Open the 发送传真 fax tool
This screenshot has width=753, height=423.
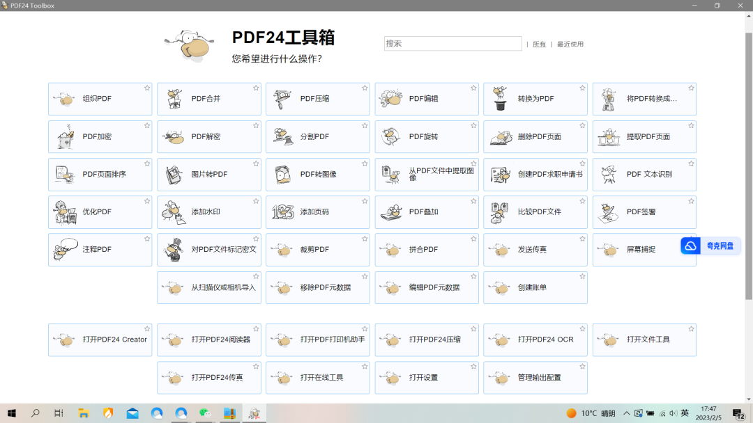point(535,250)
